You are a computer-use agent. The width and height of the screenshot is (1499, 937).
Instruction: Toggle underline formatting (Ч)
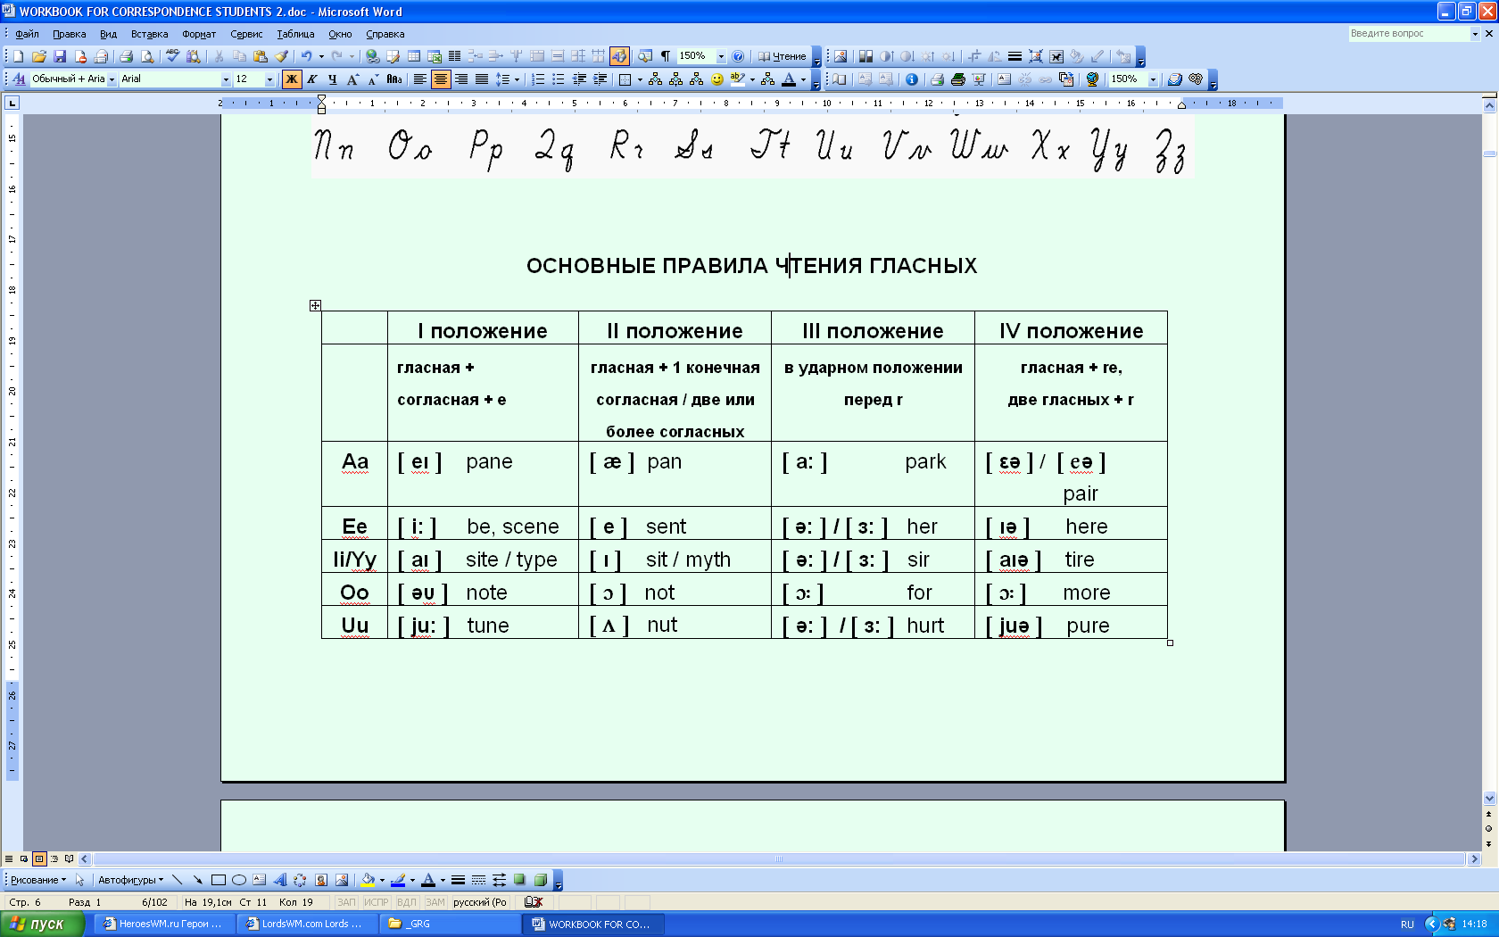click(332, 79)
